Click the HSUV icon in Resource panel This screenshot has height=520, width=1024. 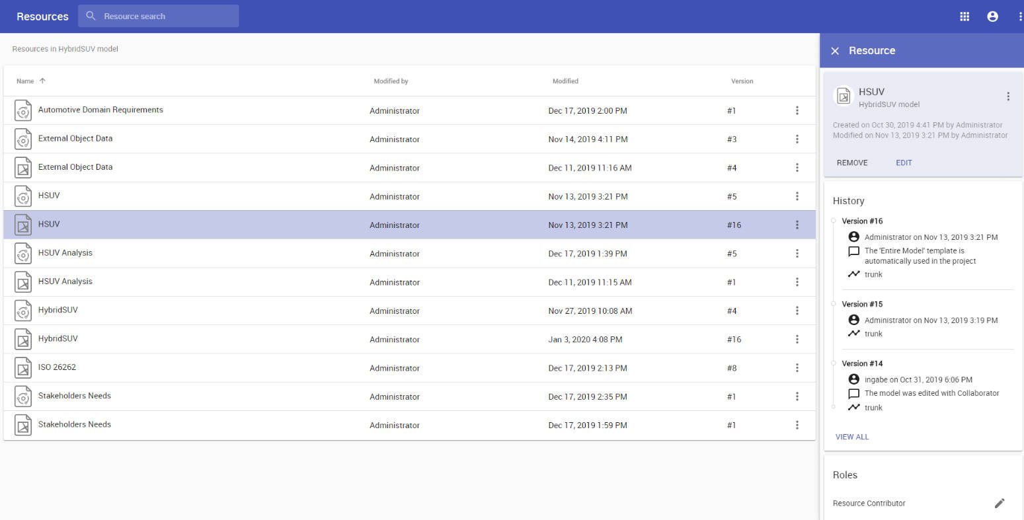[844, 97]
